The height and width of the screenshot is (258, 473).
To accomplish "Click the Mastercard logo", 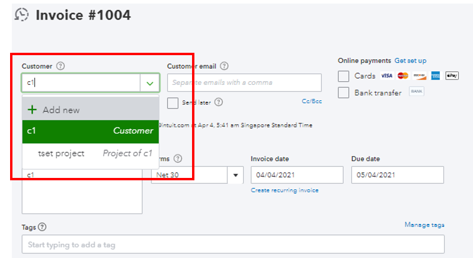I will (x=403, y=76).
